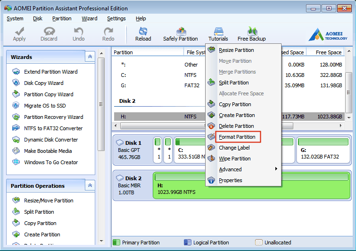Screen dimensions: 356x251
Task: Click the Copy Partition sidebar icon
Action: coord(16,223)
